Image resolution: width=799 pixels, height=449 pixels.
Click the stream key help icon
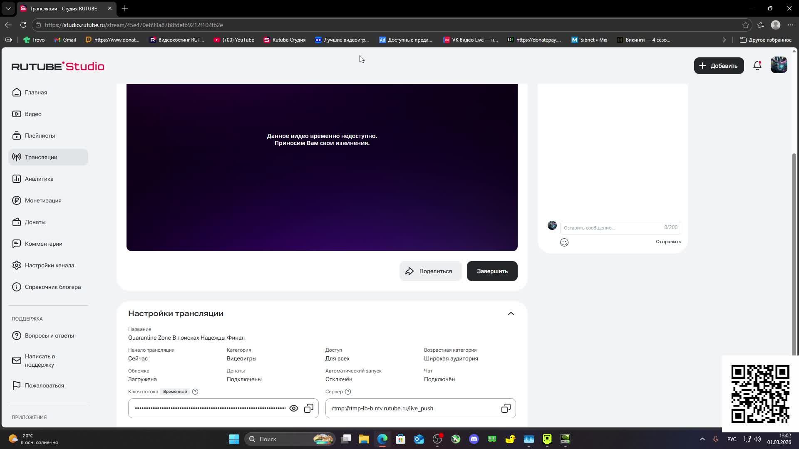pyautogui.click(x=195, y=392)
